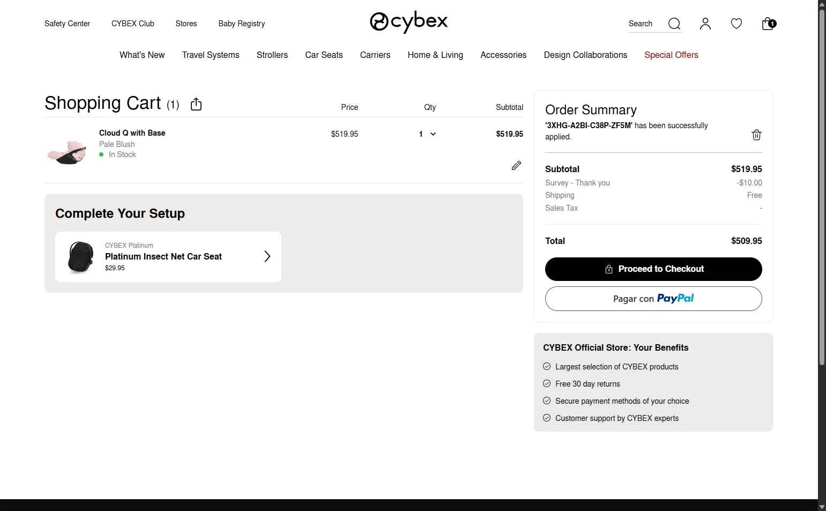Open the quantity dropdown for Cloud Q

click(x=428, y=134)
